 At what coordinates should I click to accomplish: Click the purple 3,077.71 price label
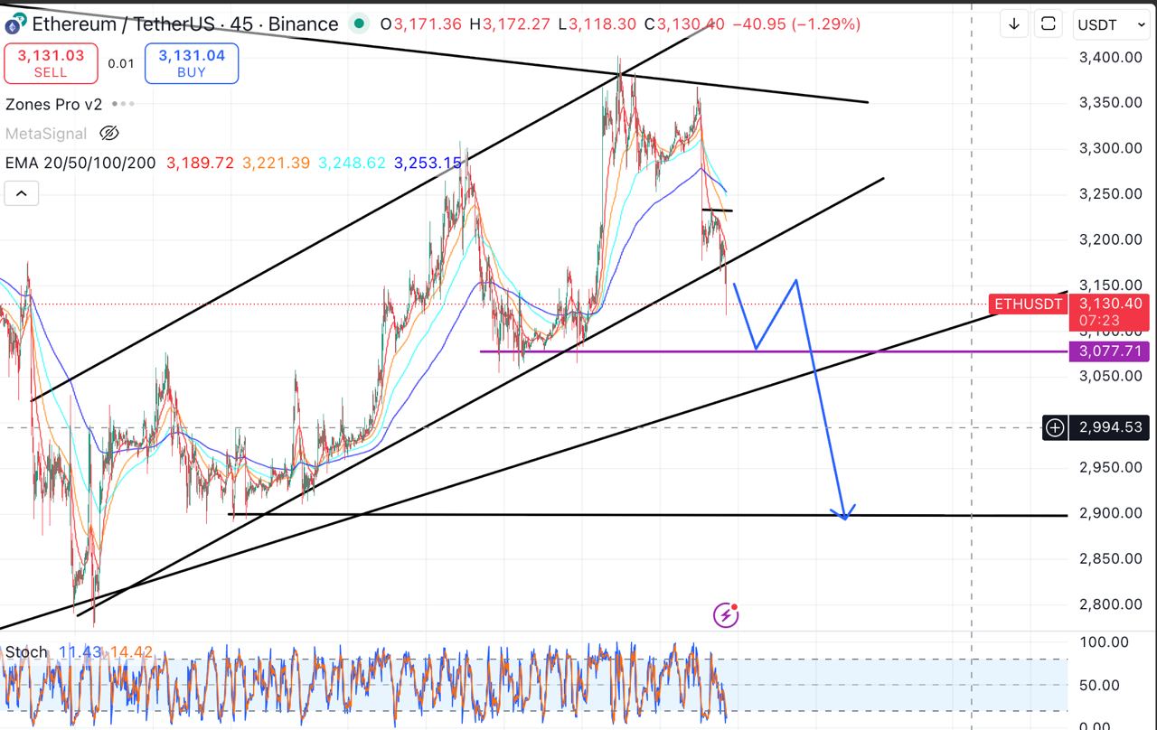coord(1109,351)
